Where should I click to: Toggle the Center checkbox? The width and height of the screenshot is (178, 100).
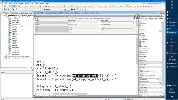coord(140,54)
